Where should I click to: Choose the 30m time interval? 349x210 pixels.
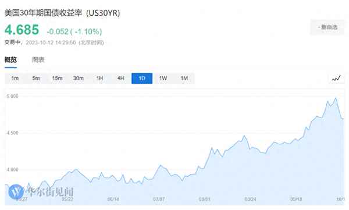(x=79, y=79)
